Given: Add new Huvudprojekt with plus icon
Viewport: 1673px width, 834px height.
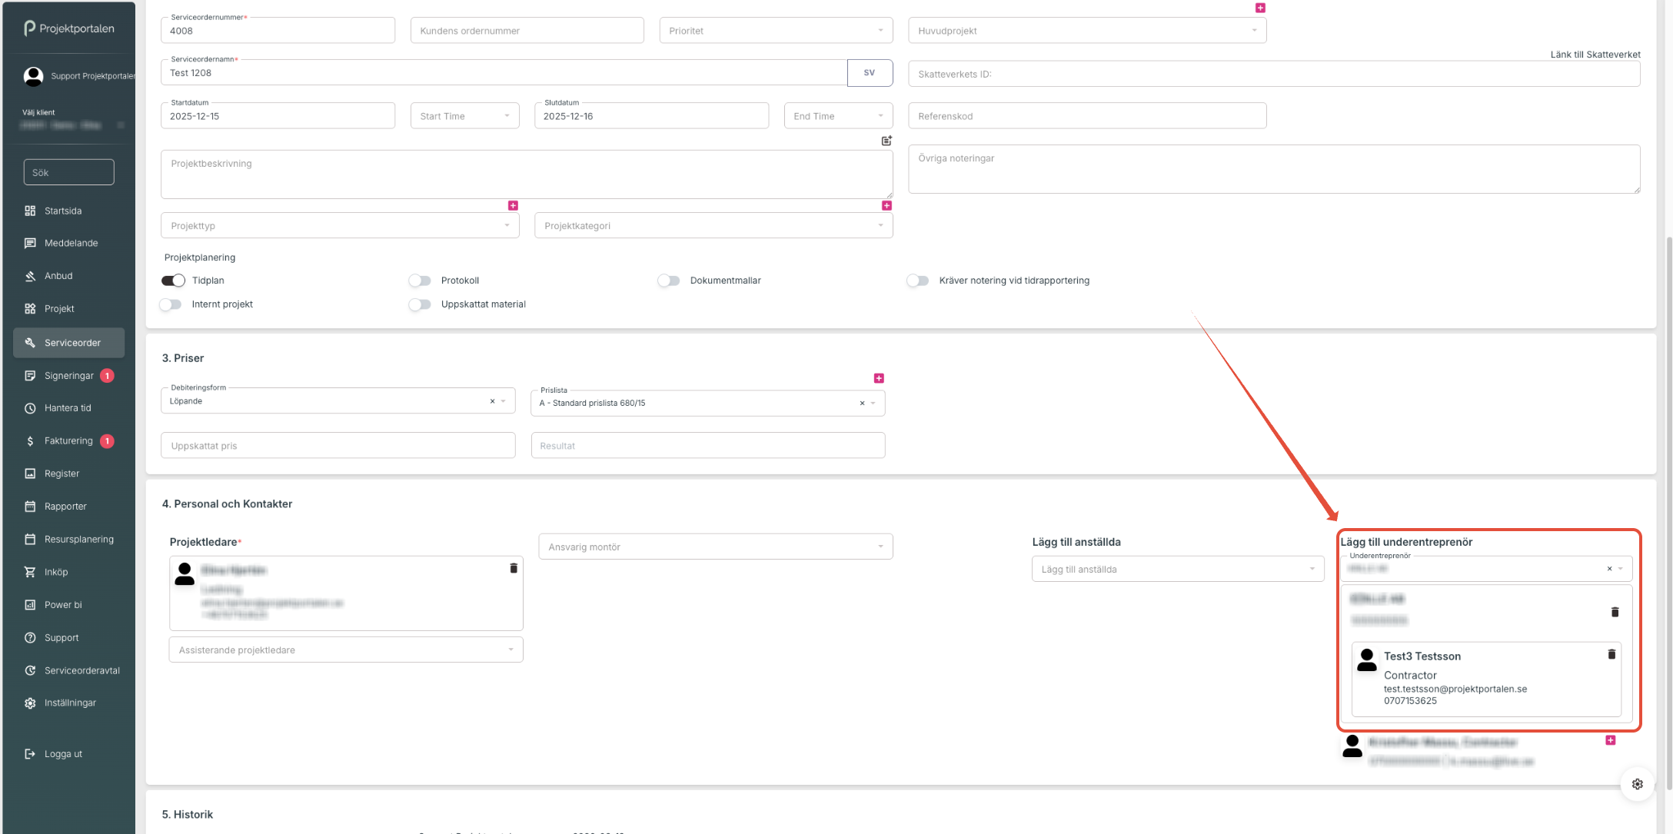Looking at the screenshot, I should (1260, 8).
